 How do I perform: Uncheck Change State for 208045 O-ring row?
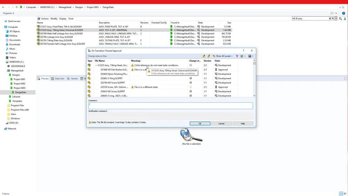point(191,96)
